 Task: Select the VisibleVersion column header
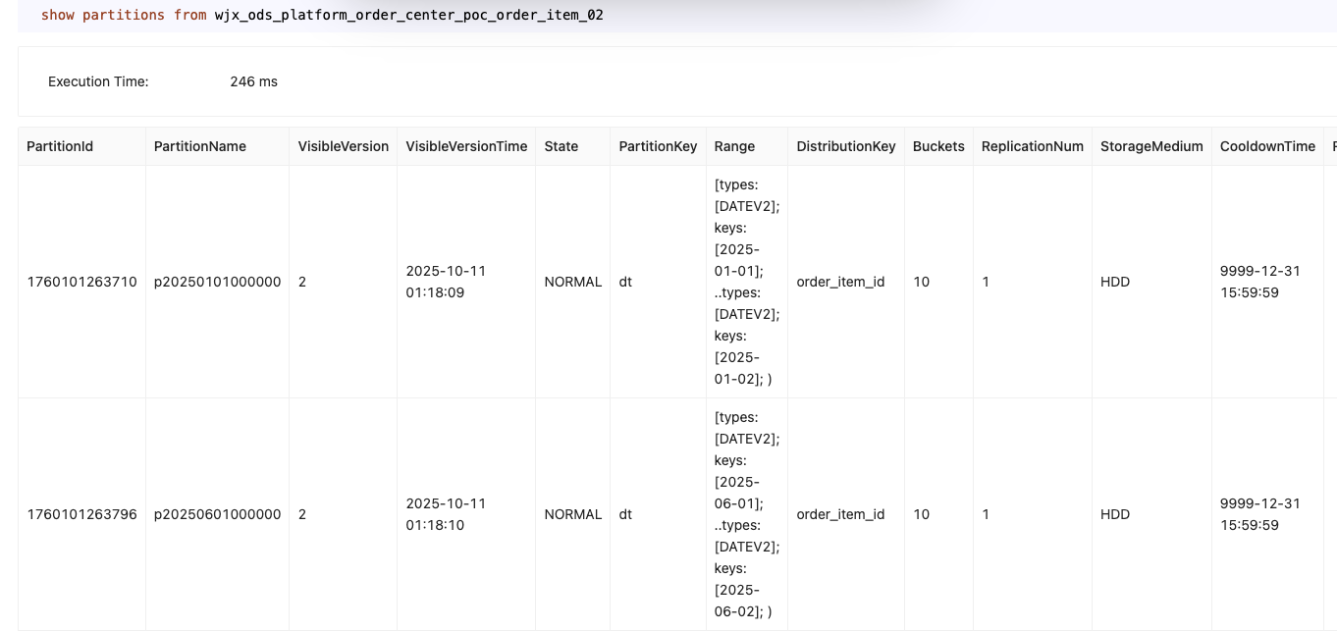[344, 146]
